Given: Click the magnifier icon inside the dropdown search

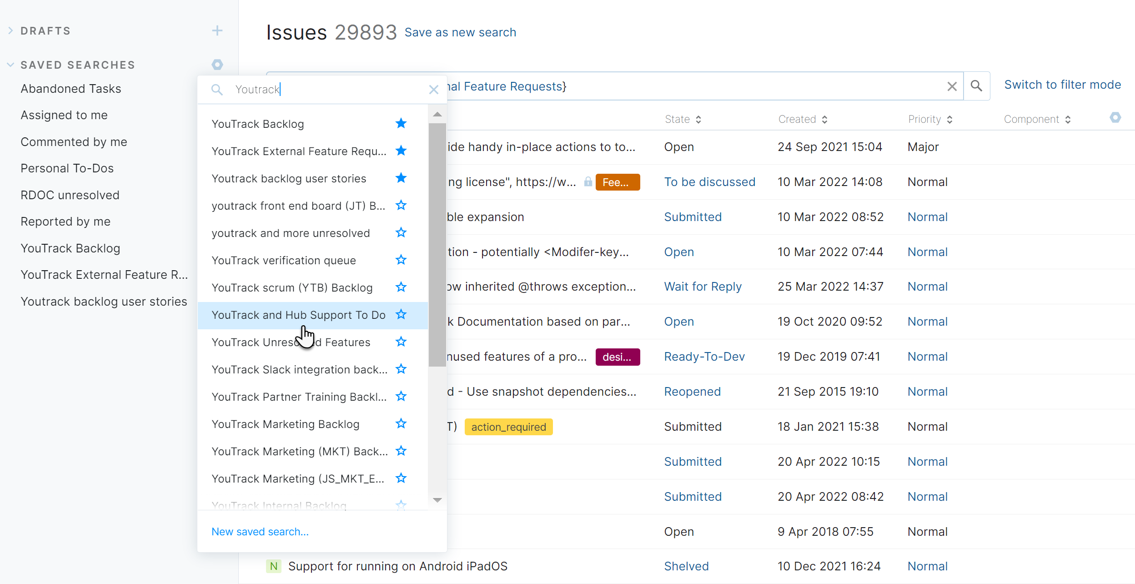Looking at the screenshot, I should click(x=217, y=89).
